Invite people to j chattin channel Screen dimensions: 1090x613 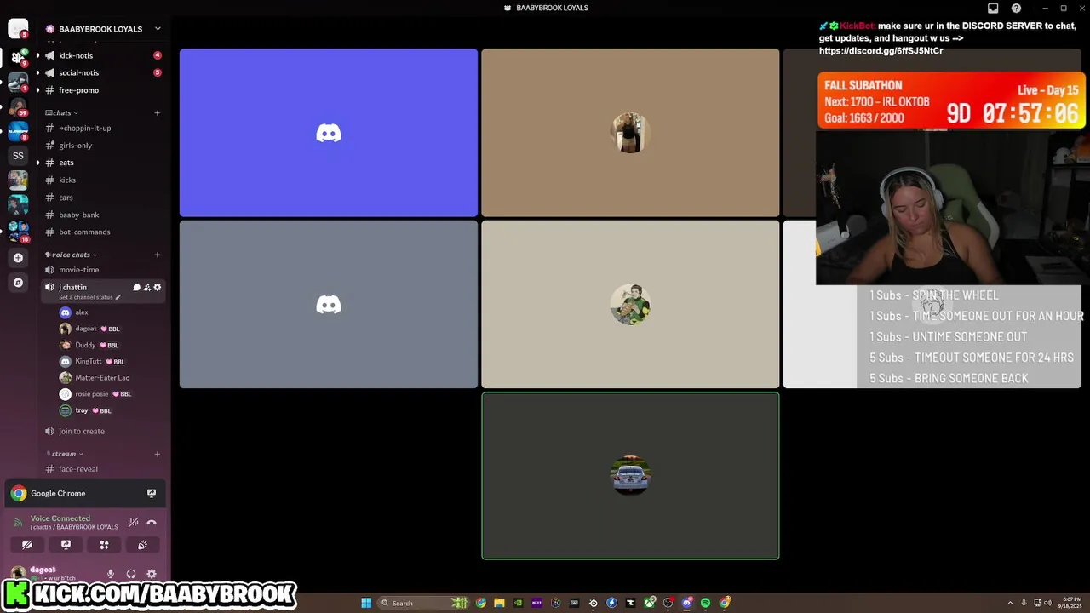tap(146, 287)
